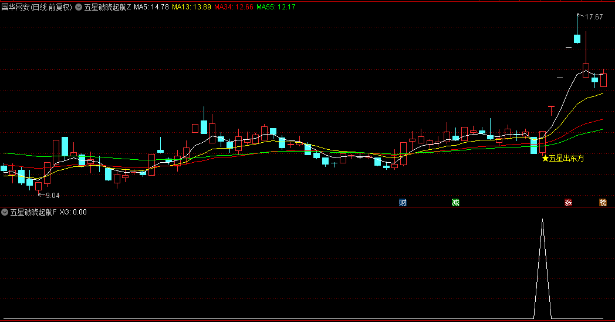Click the 17.67 high price label
This screenshot has height=322, width=615.
[594, 17]
